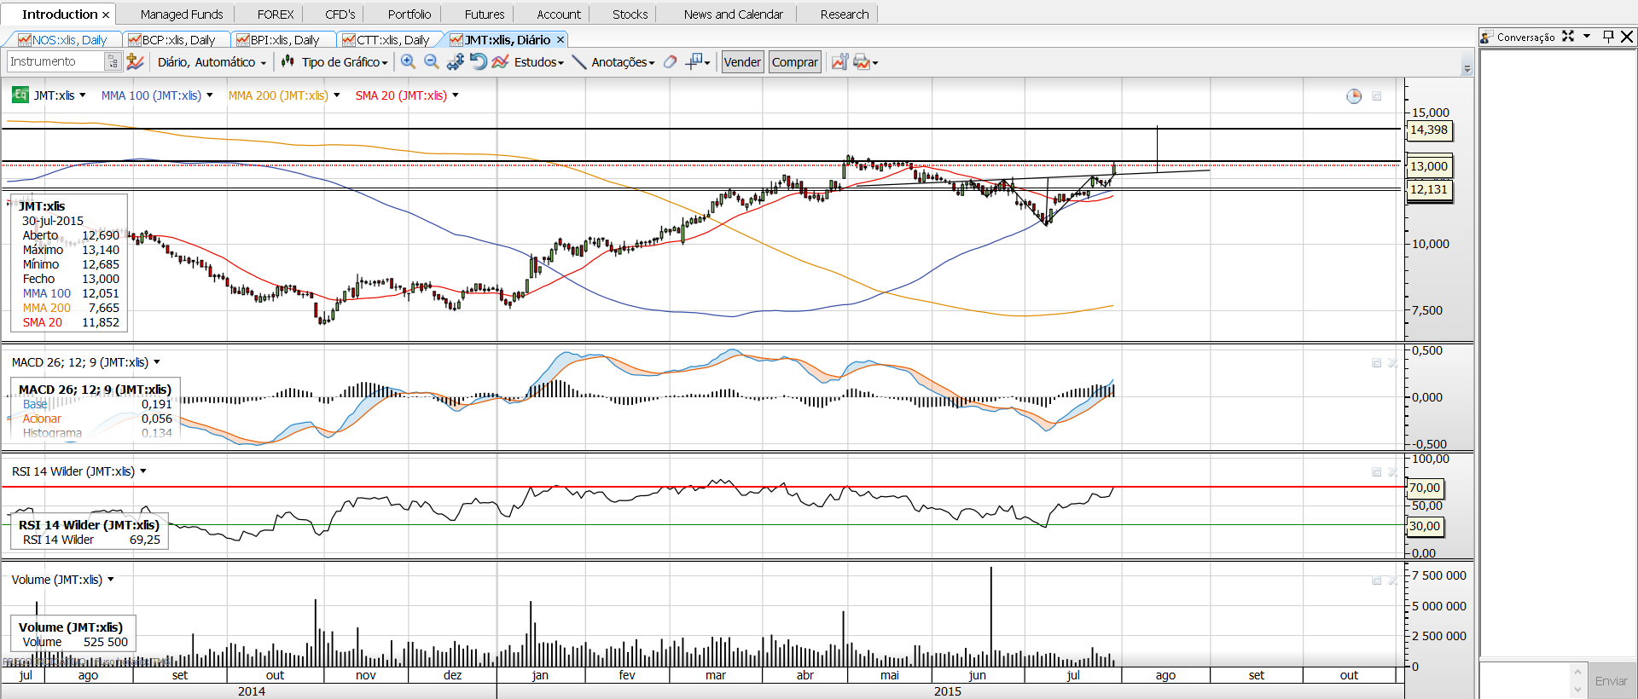Click the clock icon on price chart

[1354, 96]
